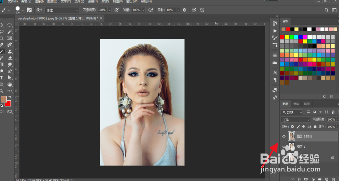The width and height of the screenshot is (339, 181).
Task: Select the Crop tool
Action: point(2,38)
